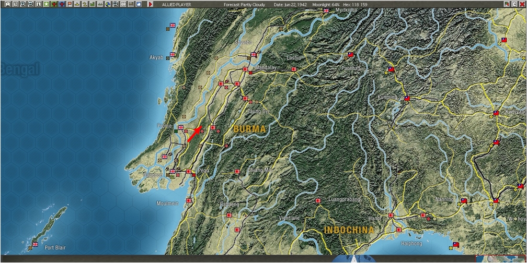Select Japanese flag base at Pegu
The width and height of the screenshot is (527, 263).
189,171
